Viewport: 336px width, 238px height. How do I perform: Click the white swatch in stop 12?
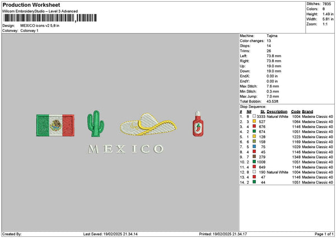pos(254,172)
